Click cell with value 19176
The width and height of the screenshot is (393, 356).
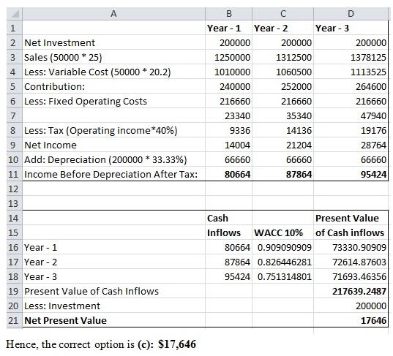coord(351,130)
